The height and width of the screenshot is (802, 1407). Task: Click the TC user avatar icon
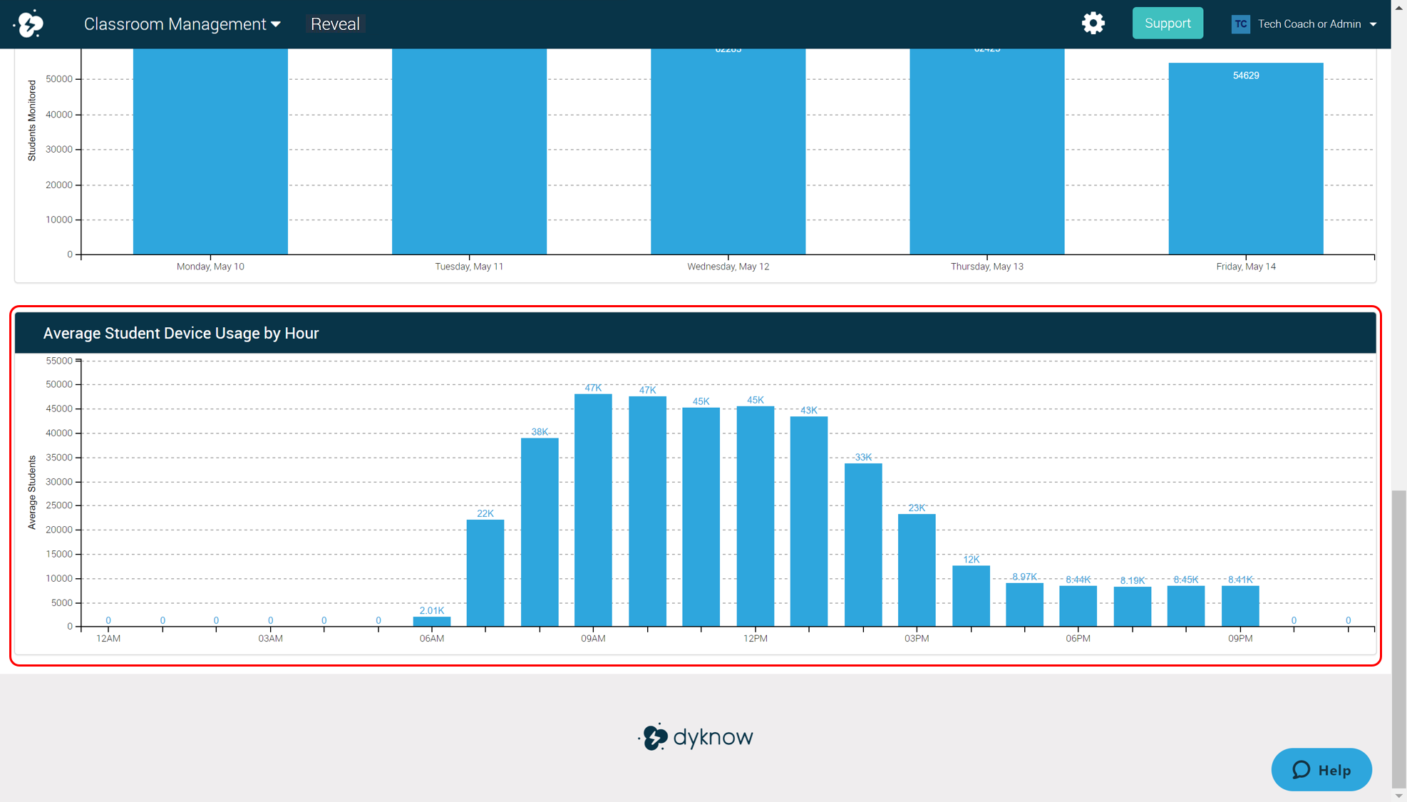click(1240, 24)
